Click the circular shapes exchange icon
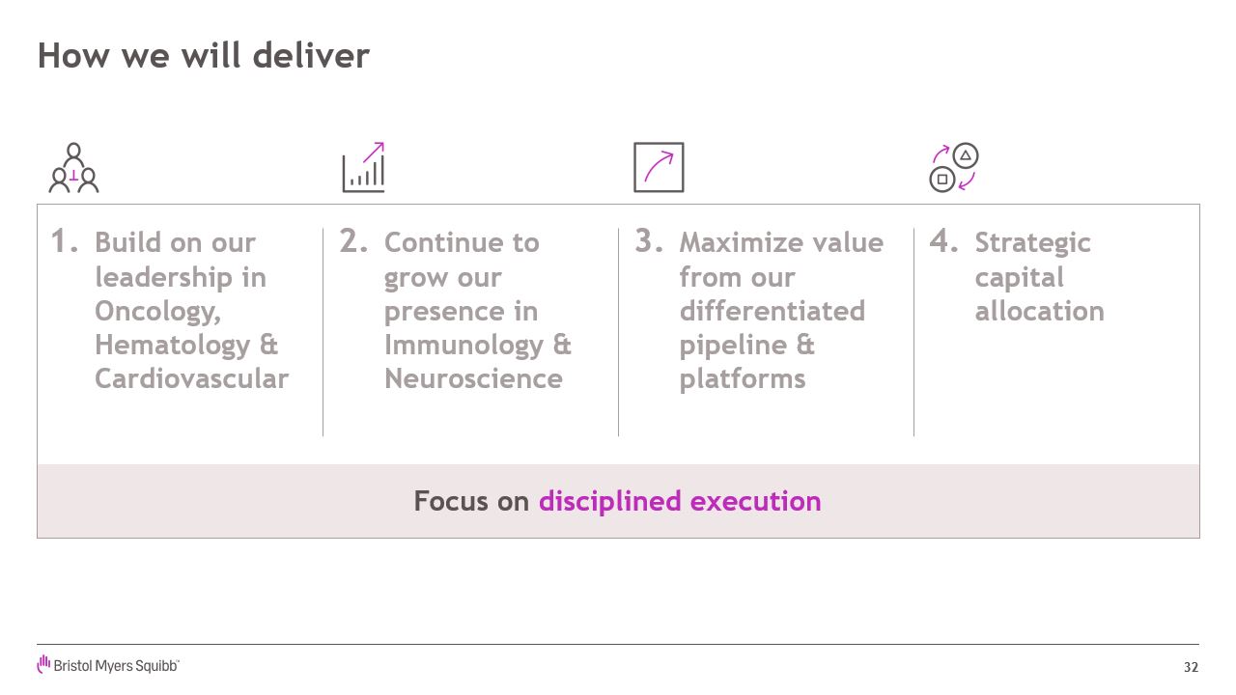This screenshot has height=695, width=1236. 954,168
